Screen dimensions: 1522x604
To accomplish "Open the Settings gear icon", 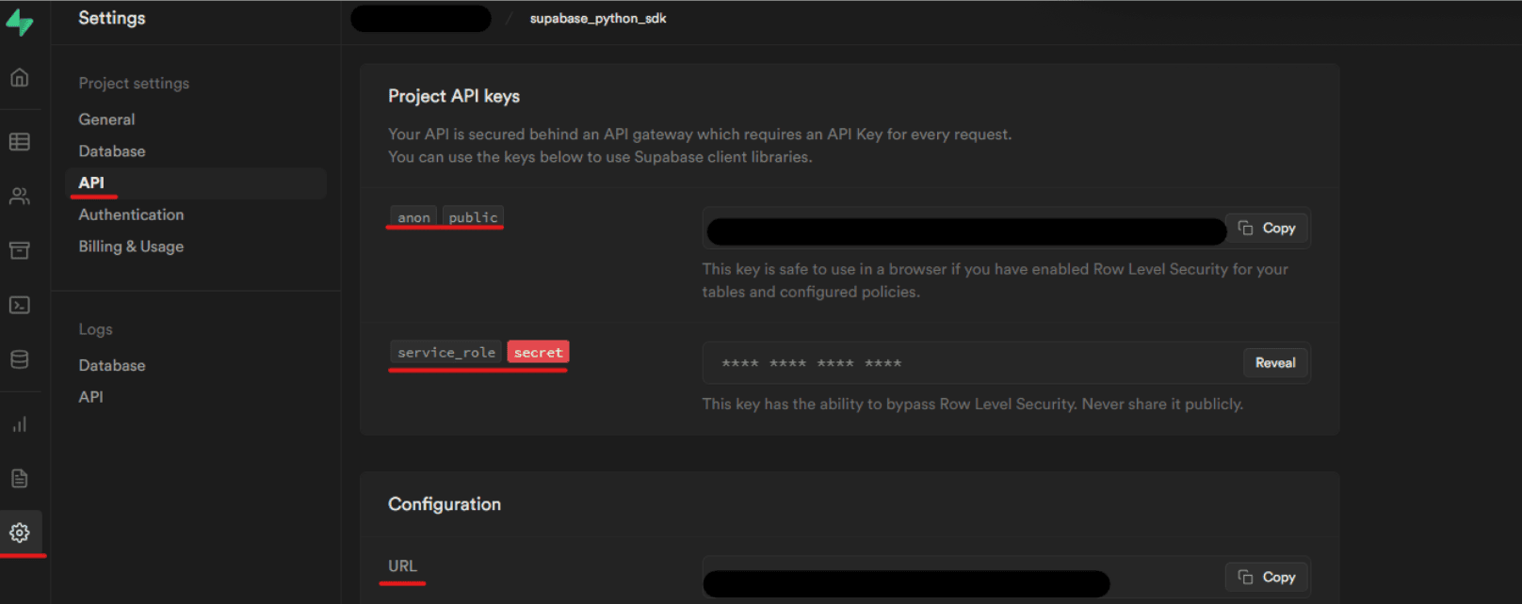I will 19,533.
